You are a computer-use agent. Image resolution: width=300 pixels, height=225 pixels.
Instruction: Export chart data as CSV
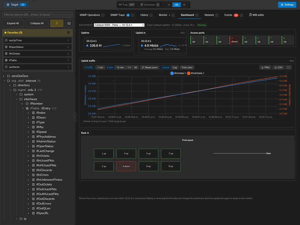point(278,67)
